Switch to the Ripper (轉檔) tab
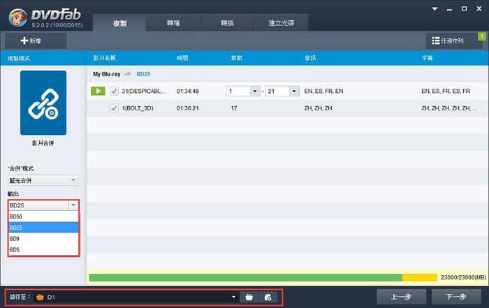 [x=173, y=23]
